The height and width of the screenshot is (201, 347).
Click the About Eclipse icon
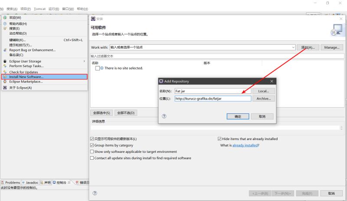click(5, 88)
